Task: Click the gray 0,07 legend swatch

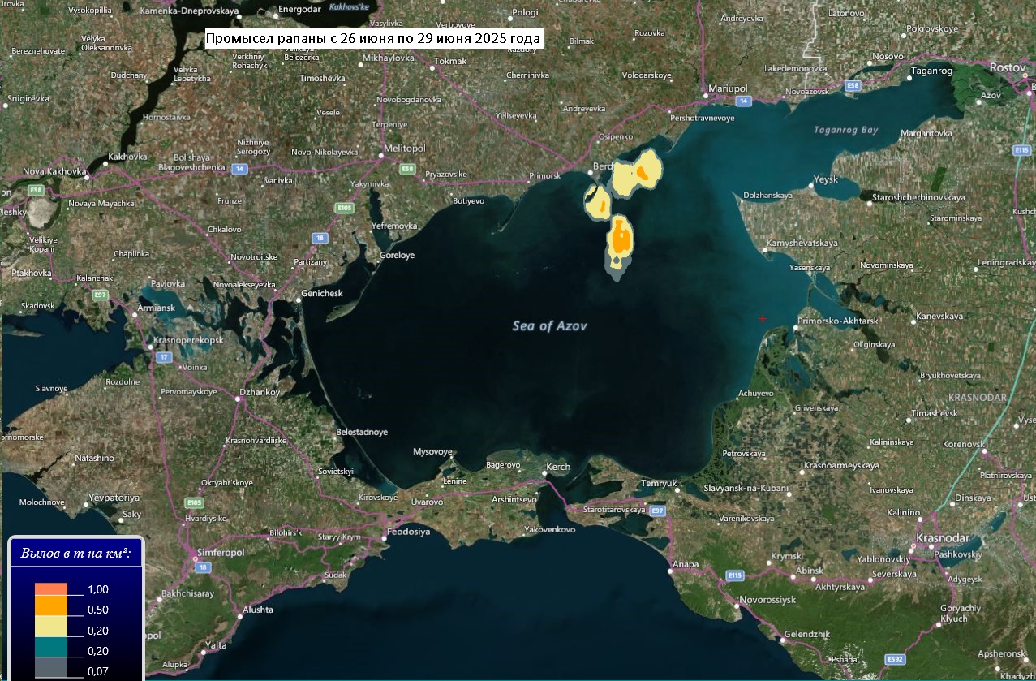Action: click(51, 668)
